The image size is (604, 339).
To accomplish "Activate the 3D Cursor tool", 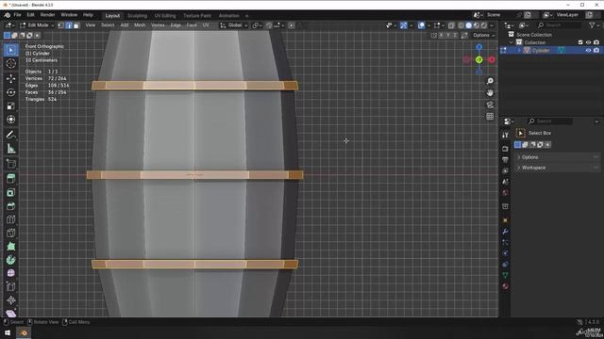I will click(10, 64).
